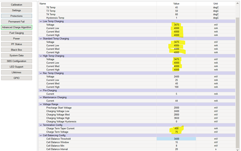The image size is (241, 151).
Task: Select the Charging Voltage Med value
Action: tap(176, 115)
